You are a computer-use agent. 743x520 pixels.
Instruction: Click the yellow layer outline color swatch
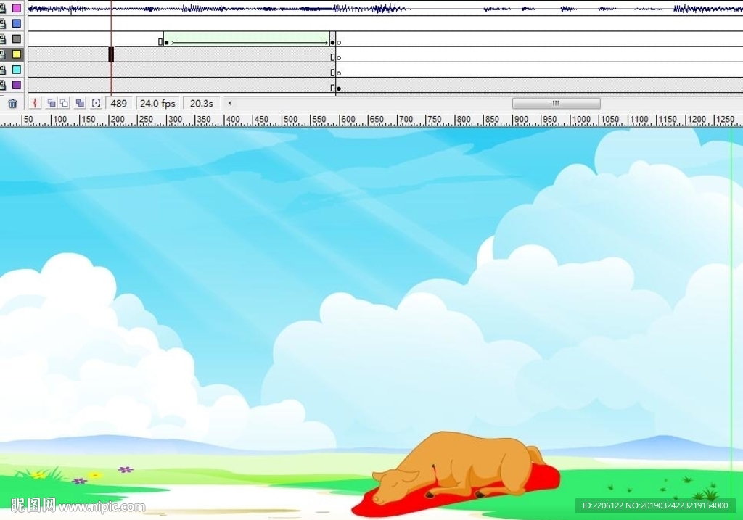[17, 54]
